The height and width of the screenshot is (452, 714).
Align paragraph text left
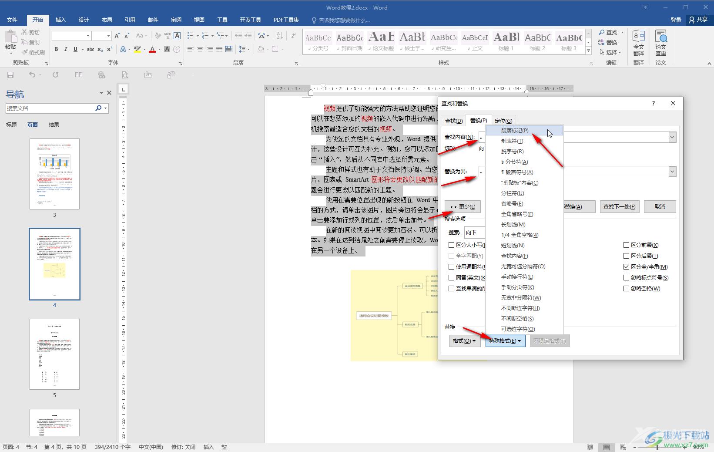point(191,49)
